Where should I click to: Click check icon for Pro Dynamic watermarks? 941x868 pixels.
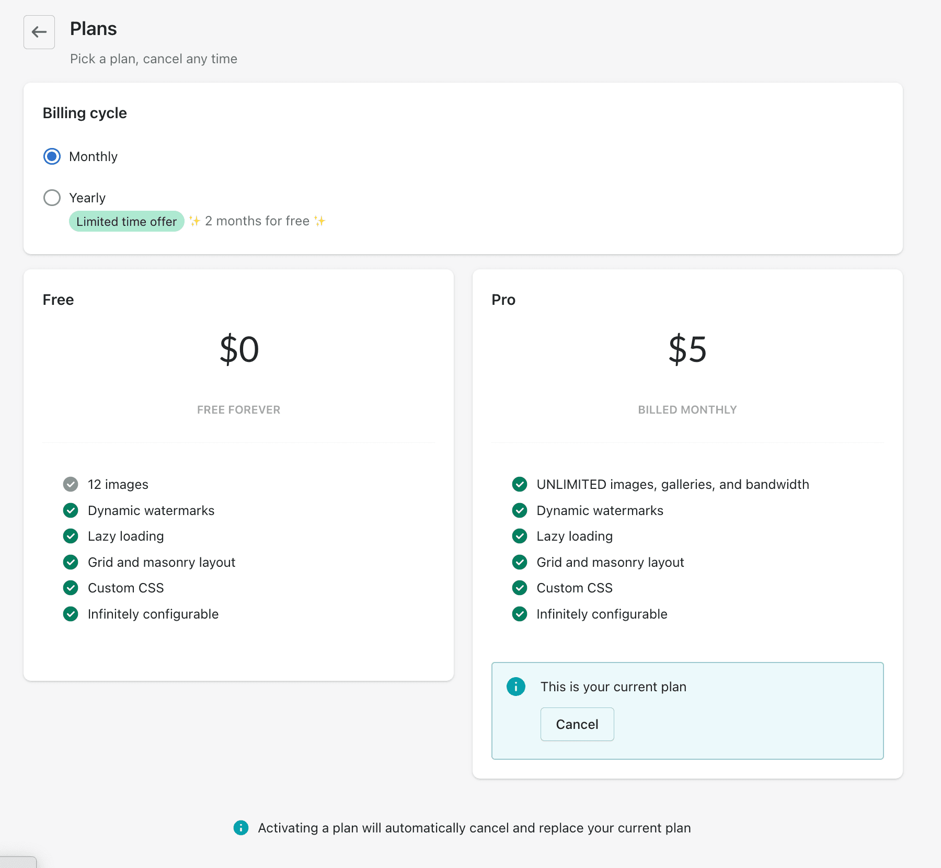click(x=520, y=510)
